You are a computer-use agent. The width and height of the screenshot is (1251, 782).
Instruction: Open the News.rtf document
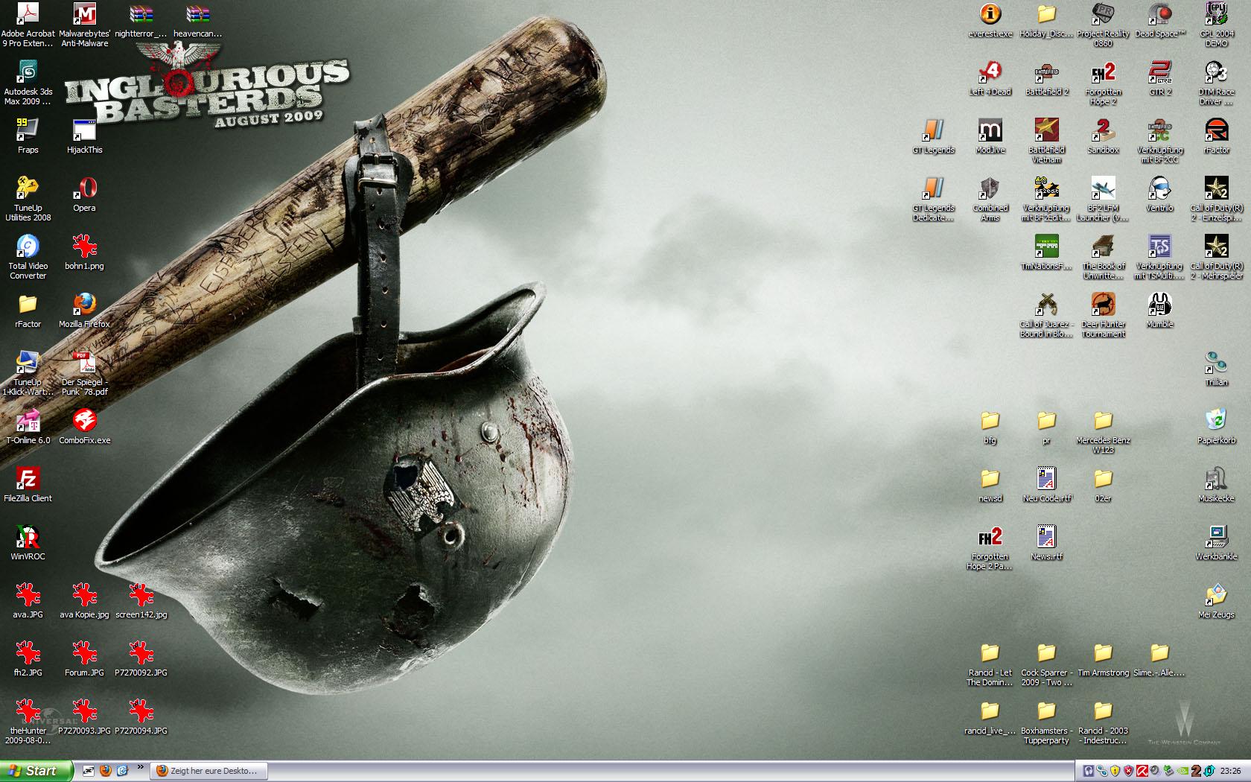(1046, 543)
